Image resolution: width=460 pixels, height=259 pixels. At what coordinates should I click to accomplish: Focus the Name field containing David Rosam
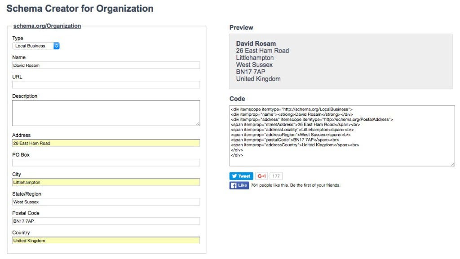coord(106,66)
